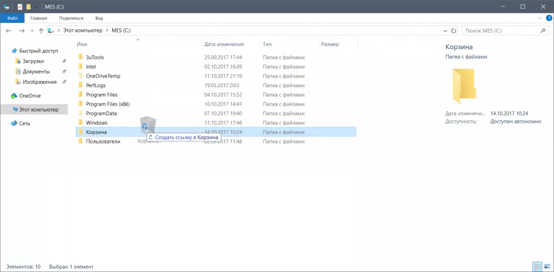Viewport: 554px width, 272px height.
Task: Sort by Дата изменения column header
Action: pyautogui.click(x=223, y=44)
